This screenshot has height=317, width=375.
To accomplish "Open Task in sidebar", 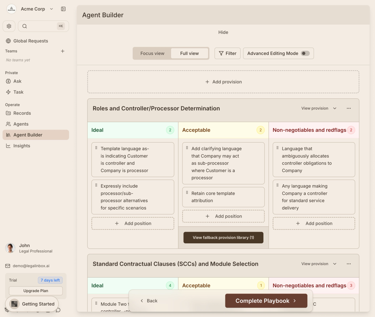I will (36, 92).
